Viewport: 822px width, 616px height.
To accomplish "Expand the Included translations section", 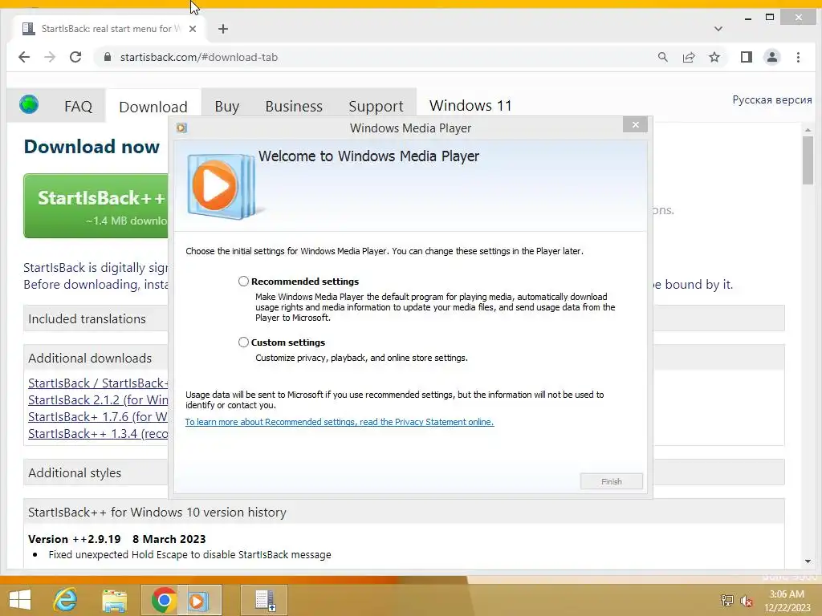I will tap(96, 318).
